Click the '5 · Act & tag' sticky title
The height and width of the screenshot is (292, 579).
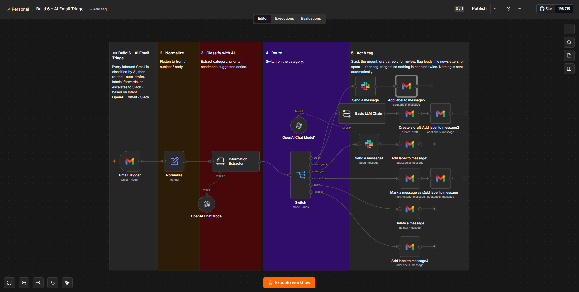point(362,53)
